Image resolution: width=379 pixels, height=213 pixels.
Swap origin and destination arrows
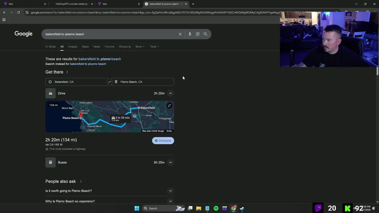[110, 82]
